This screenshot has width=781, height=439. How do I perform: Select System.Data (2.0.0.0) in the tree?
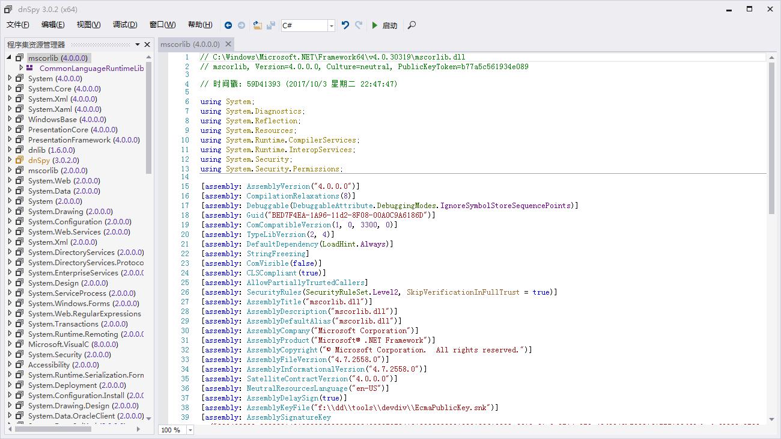click(x=64, y=191)
